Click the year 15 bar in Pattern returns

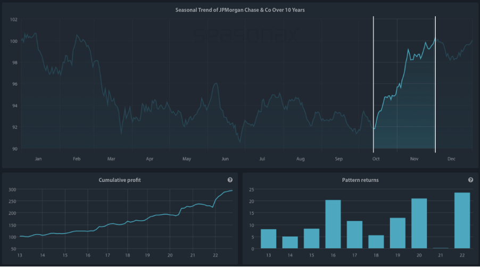click(311, 239)
